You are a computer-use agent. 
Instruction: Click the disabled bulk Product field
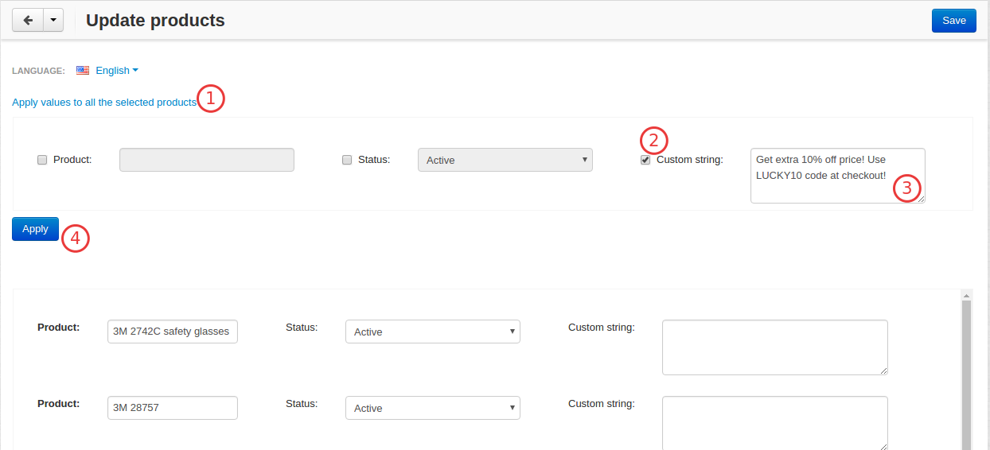point(207,160)
